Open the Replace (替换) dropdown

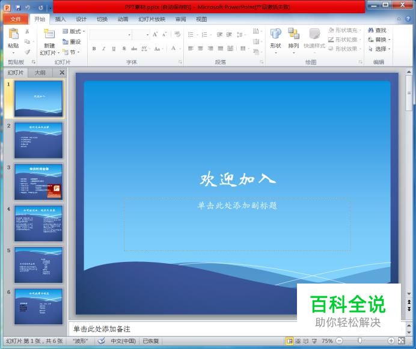click(x=379, y=40)
